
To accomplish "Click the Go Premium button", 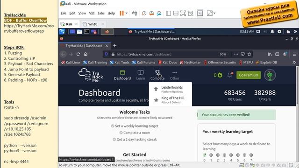I will pyautogui.click(x=249, y=75).
